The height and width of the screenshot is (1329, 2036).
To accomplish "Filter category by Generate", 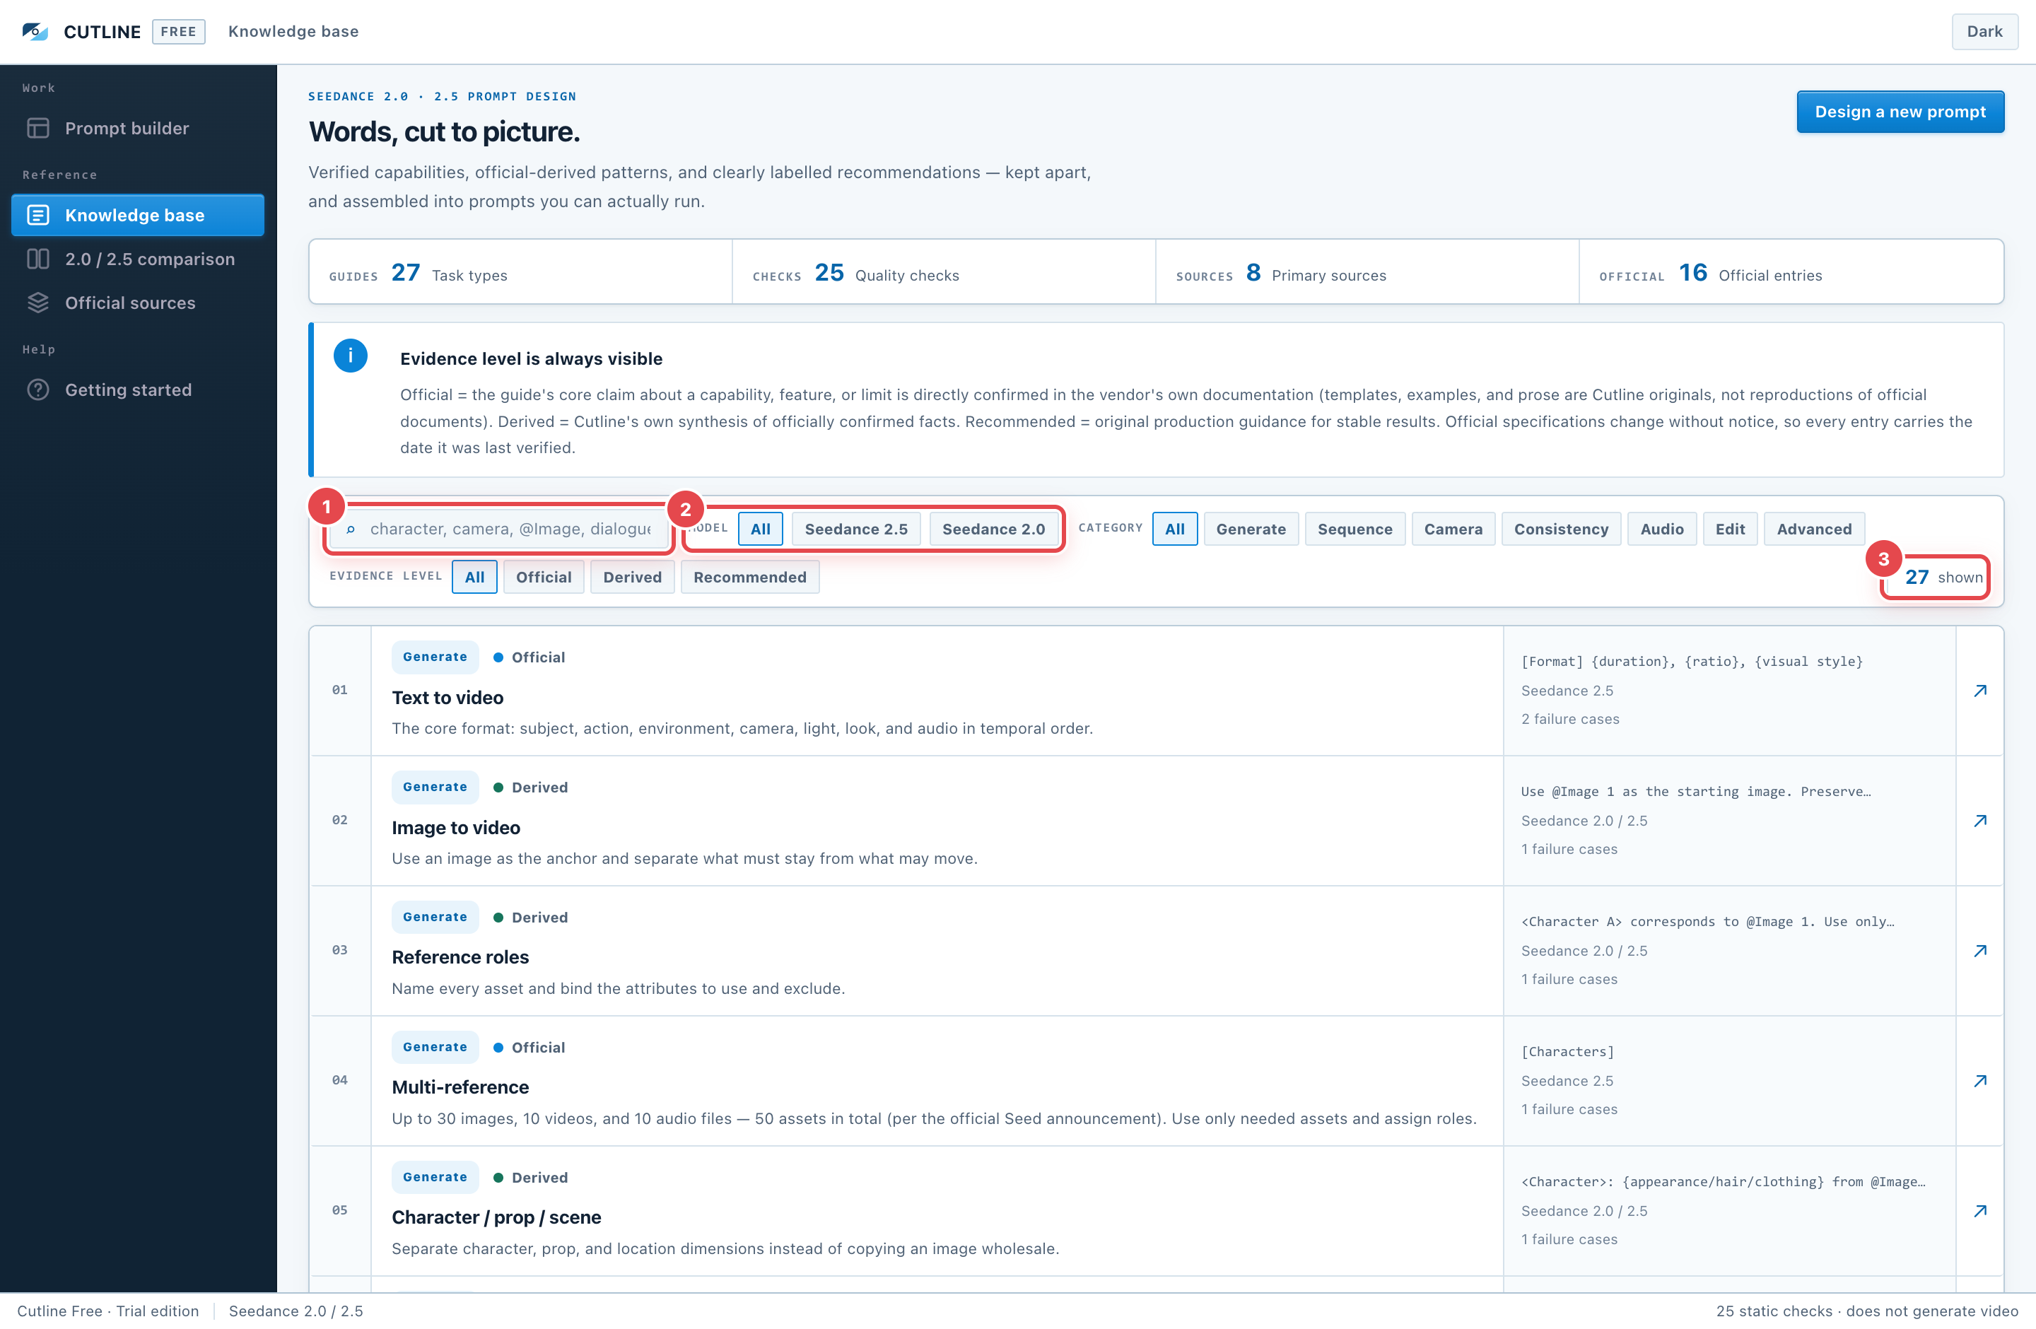I will pyautogui.click(x=1251, y=529).
